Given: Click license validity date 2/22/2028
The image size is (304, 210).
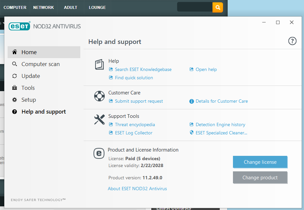Looking at the screenshot, I should 152,166.
